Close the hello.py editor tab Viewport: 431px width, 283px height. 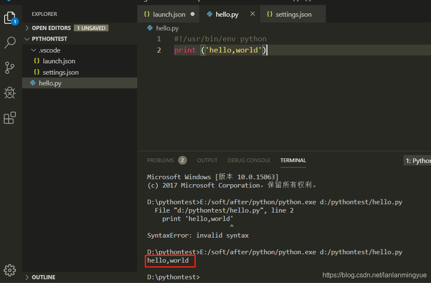pos(252,14)
